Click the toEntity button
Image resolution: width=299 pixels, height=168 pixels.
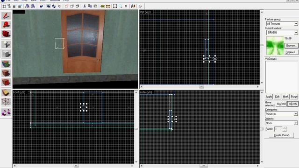pyautogui.click(x=293, y=104)
